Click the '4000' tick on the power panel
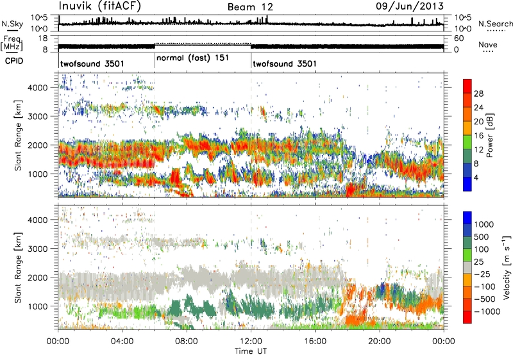Screen dimensions: 513x355 37,88
